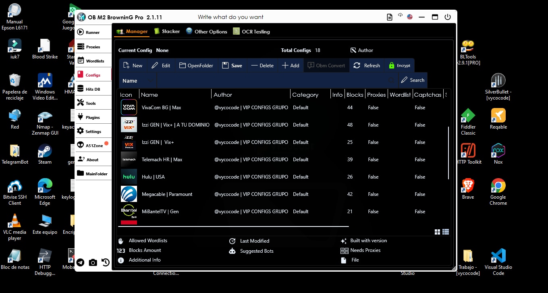The width and height of the screenshot is (548, 293).
Task: Open Fiddler Classic desktop shortcut
Action: pos(468,122)
